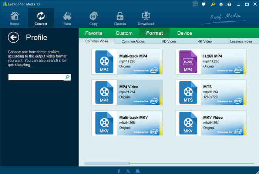Click the 1280x720 resolution text
Image resolution: width=259 pixels, height=174 pixels.
point(210,97)
